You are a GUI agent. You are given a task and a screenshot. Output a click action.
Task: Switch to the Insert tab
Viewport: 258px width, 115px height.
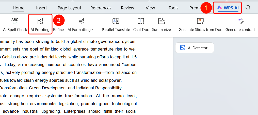coord(41,8)
